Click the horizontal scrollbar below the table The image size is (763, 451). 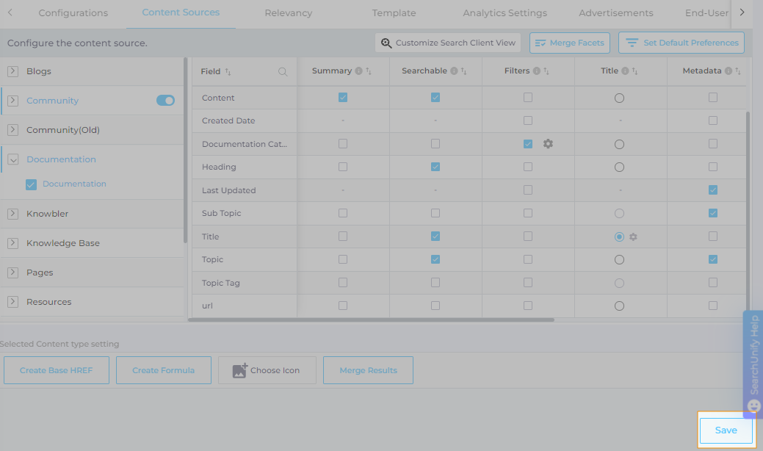pyautogui.click(x=371, y=320)
